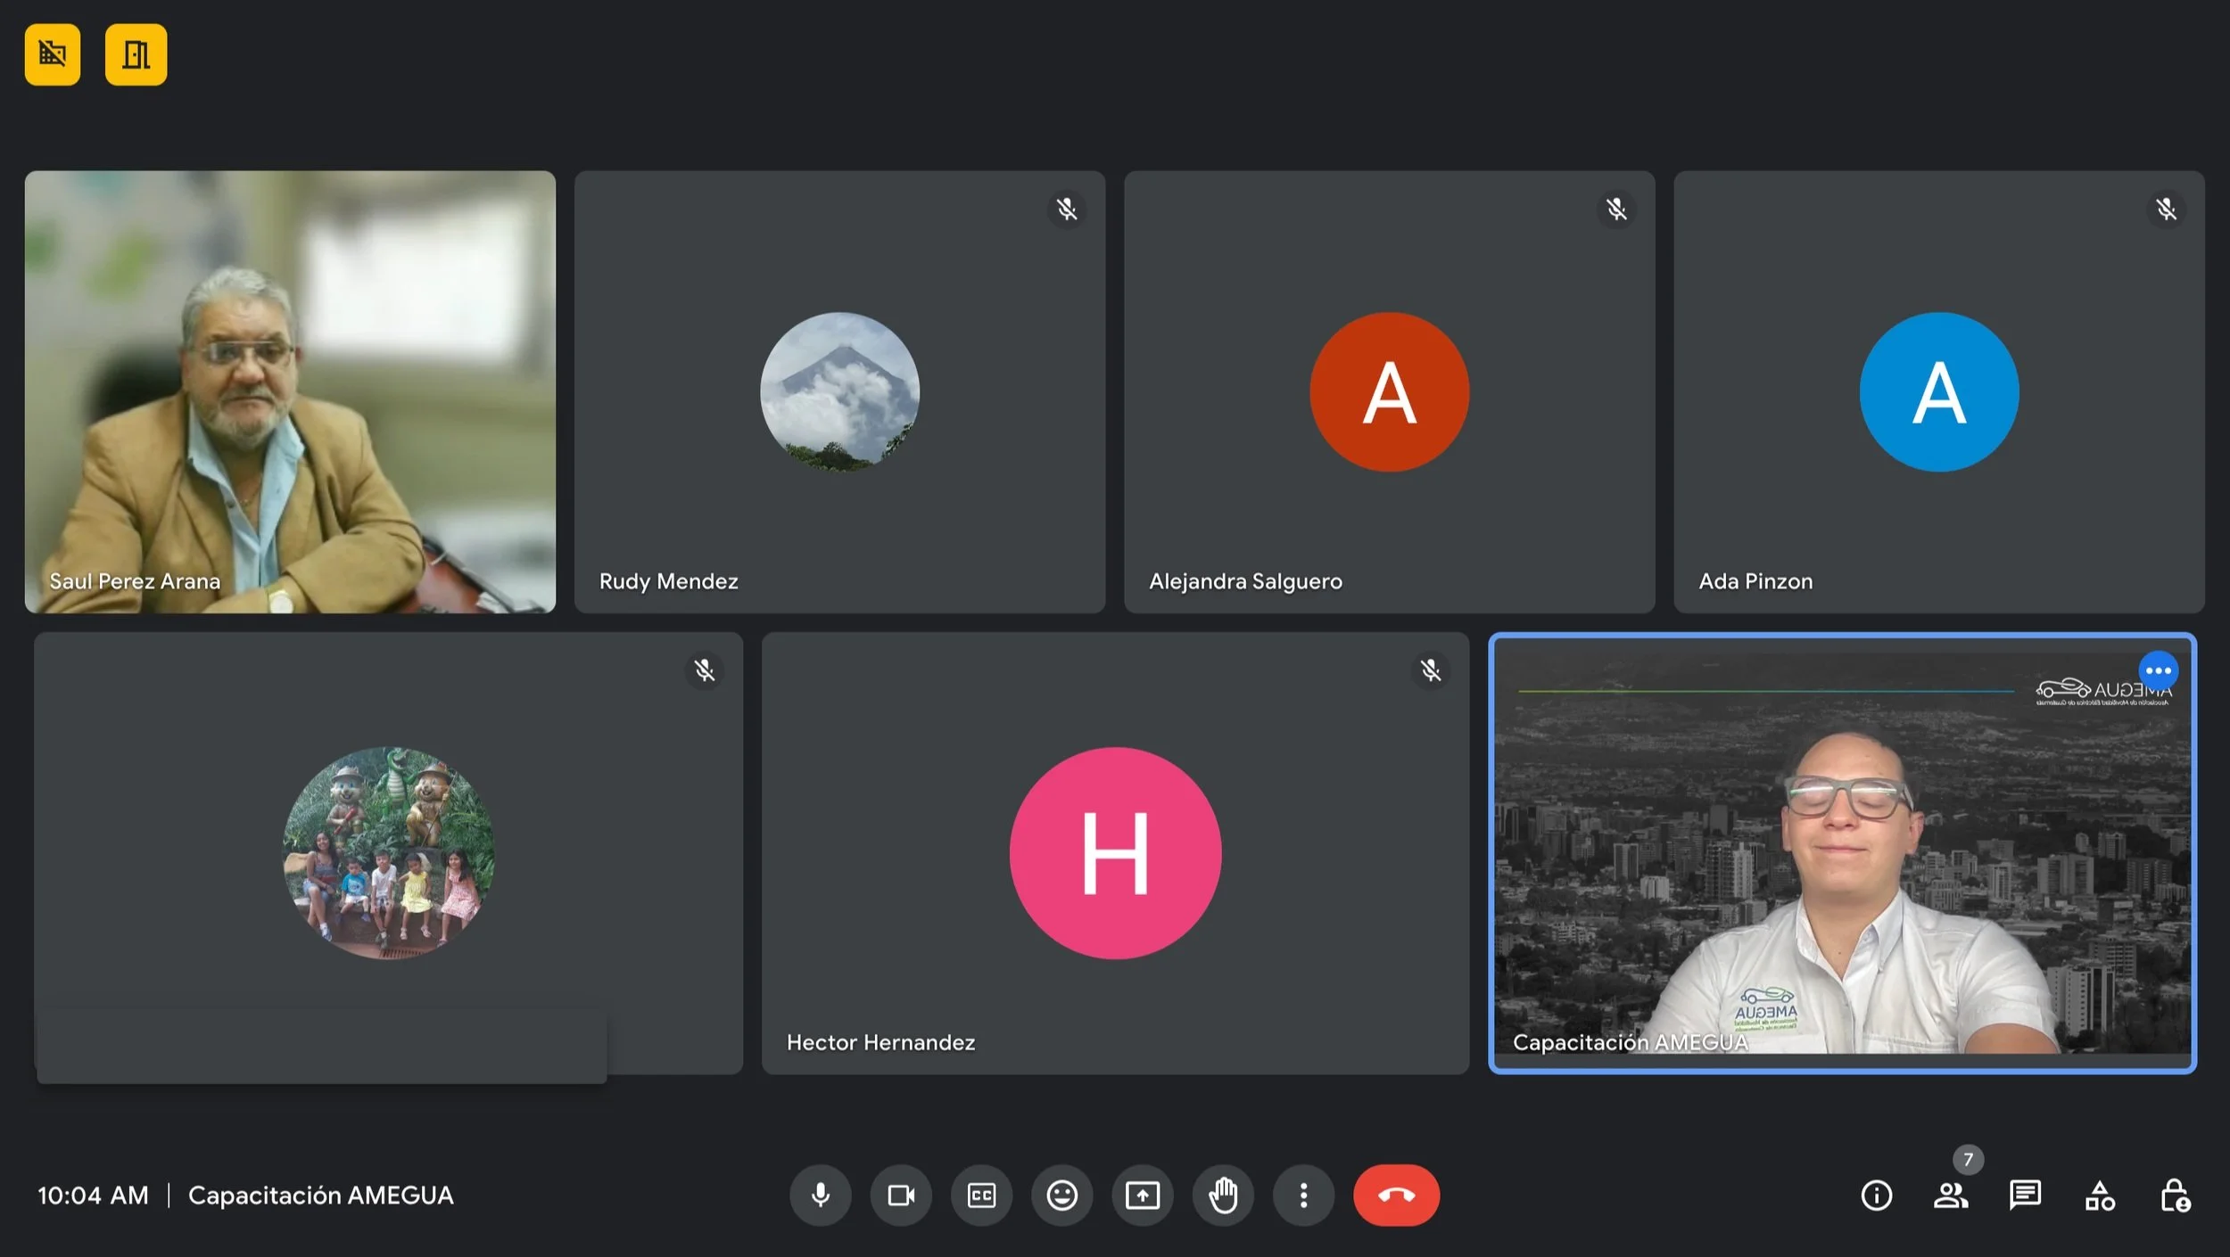Click the yellow camera-off extension icon

[x=53, y=55]
